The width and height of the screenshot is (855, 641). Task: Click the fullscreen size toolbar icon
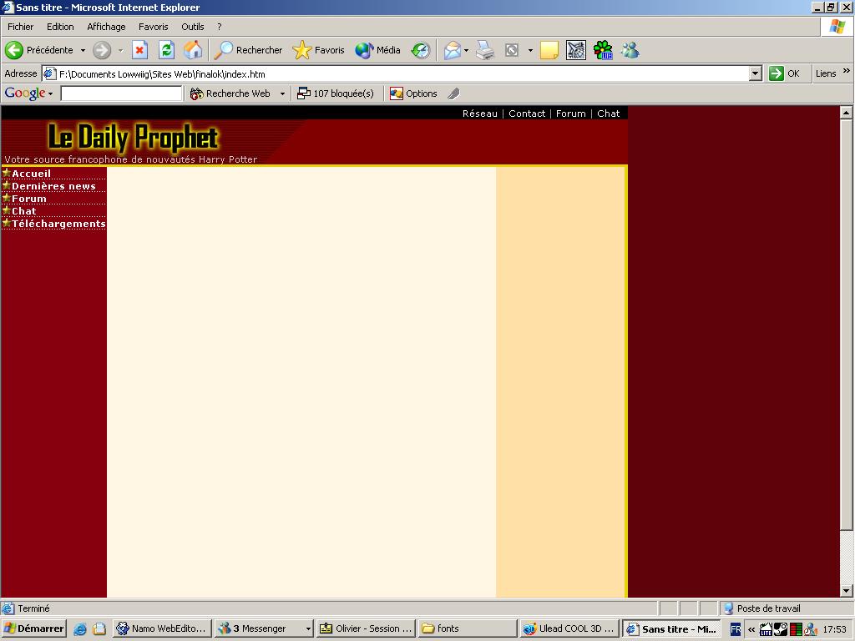tap(512, 50)
